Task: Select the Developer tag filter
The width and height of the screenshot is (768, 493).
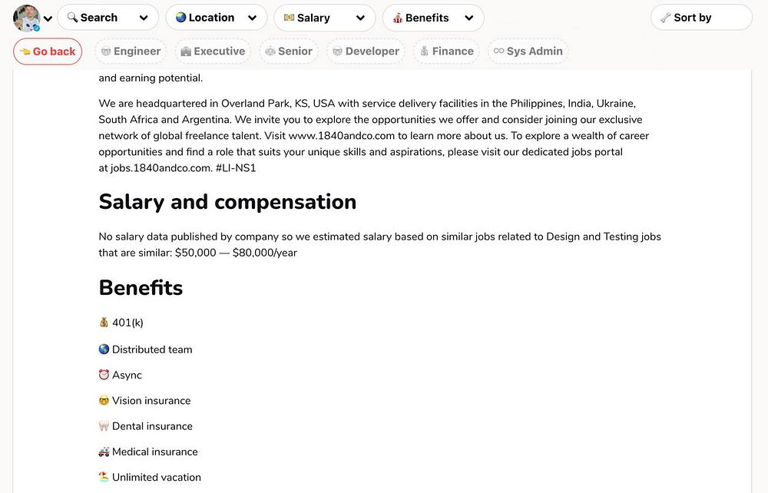Action: click(364, 51)
